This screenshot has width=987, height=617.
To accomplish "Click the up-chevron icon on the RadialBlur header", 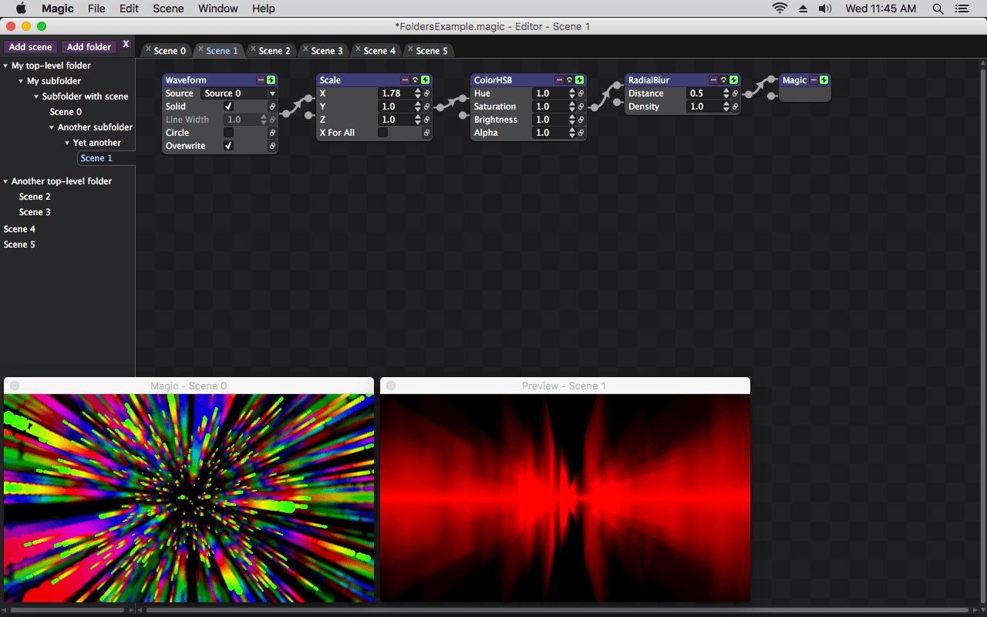I will (723, 79).
